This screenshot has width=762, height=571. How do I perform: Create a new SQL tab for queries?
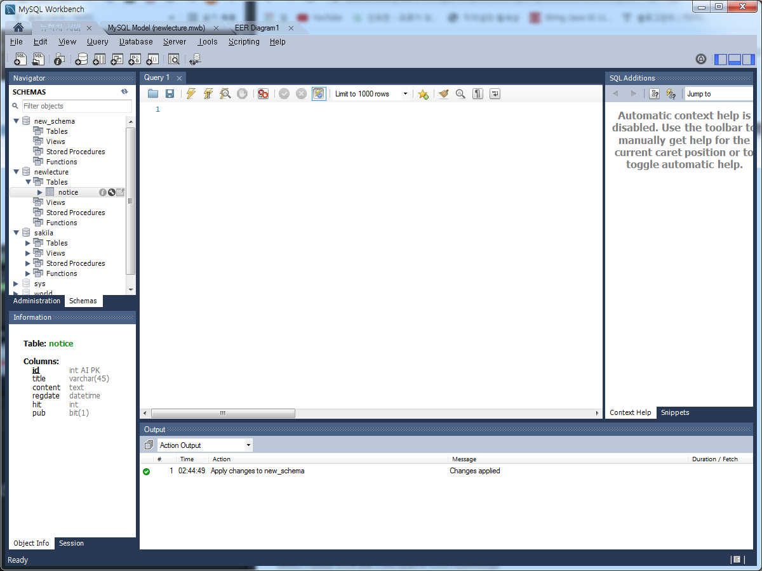pos(20,59)
